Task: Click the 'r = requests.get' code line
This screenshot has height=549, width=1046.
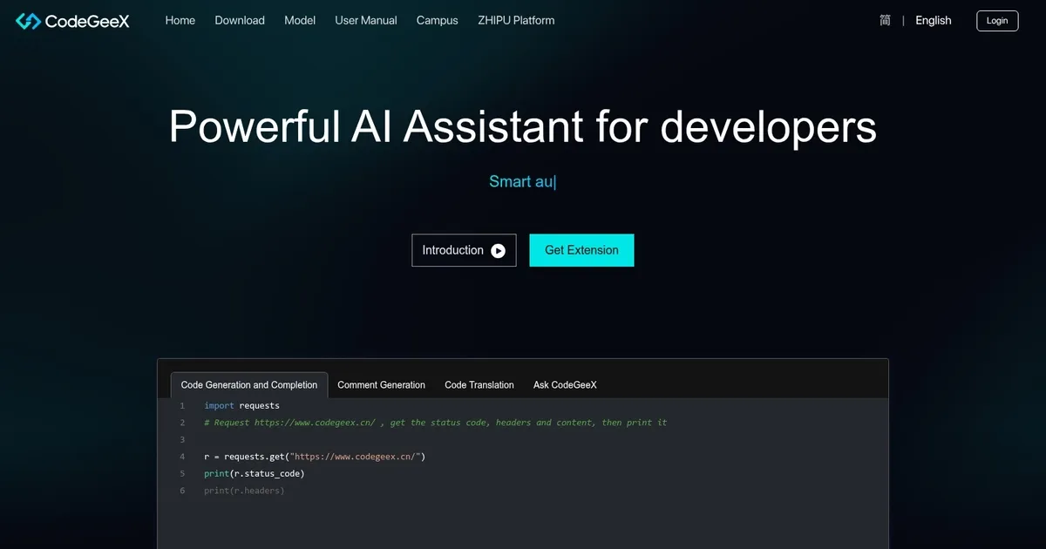Action: 315,457
